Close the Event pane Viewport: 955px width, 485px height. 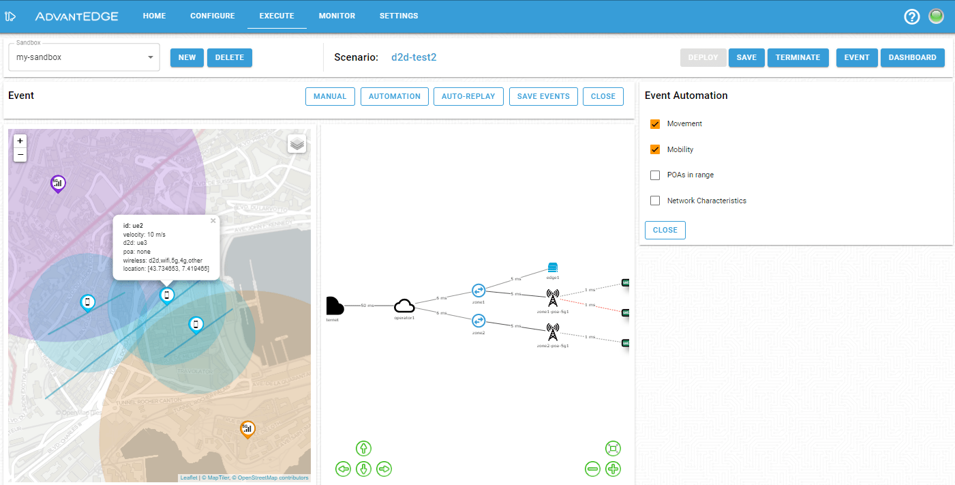click(x=603, y=96)
